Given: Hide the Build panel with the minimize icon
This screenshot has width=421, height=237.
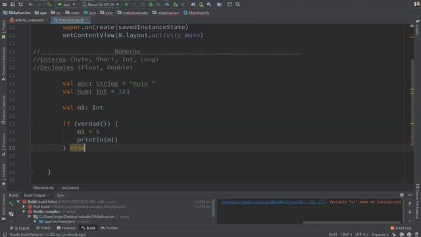Looking at the screenshot, I should click(x=410, y=195).
